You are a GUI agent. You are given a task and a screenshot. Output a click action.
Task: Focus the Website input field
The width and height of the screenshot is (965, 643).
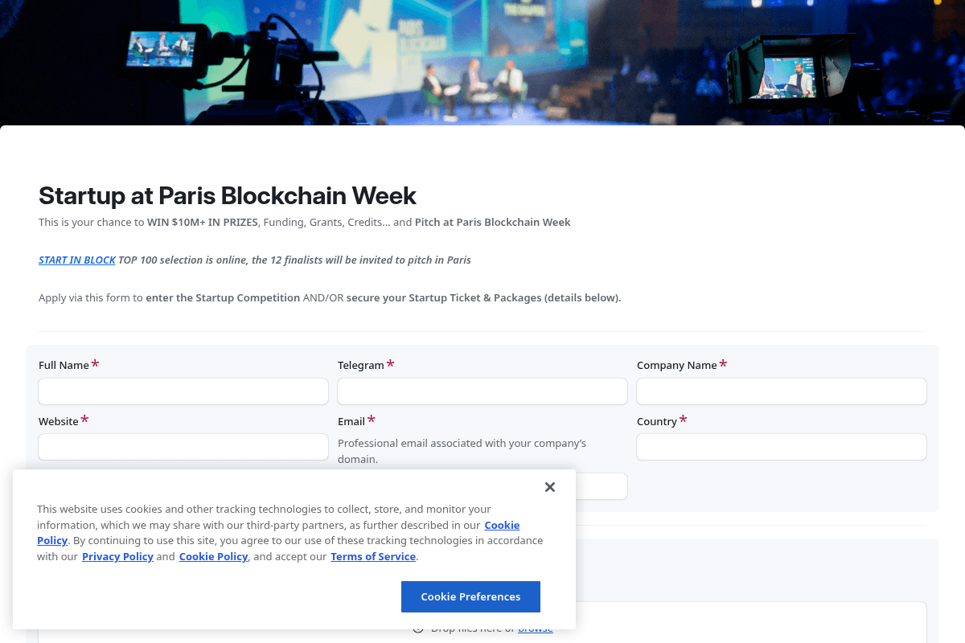pyautogui.click(x=183, y=447)
